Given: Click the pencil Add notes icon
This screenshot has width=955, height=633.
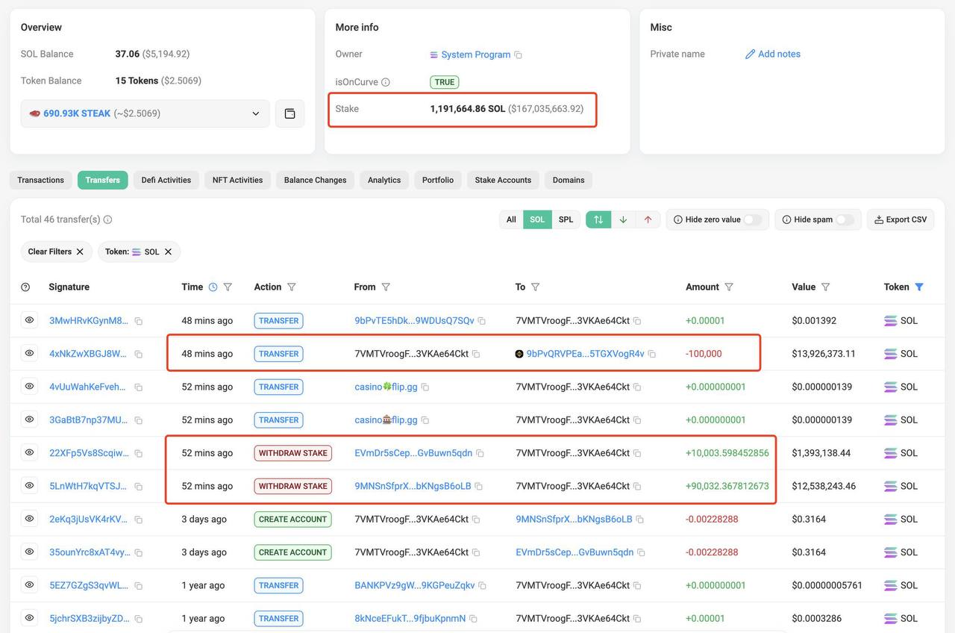Looking at the screenshot, I should (750, 54).
